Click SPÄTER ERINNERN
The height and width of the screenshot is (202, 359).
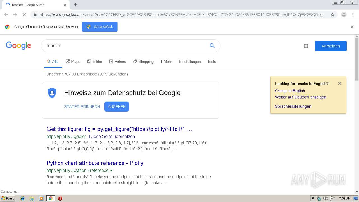point(82,107)
